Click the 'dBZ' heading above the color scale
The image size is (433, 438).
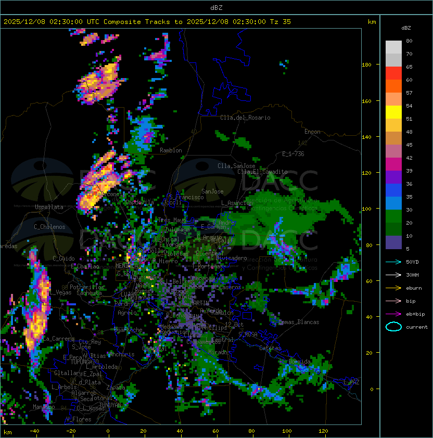tap(406, 28)
